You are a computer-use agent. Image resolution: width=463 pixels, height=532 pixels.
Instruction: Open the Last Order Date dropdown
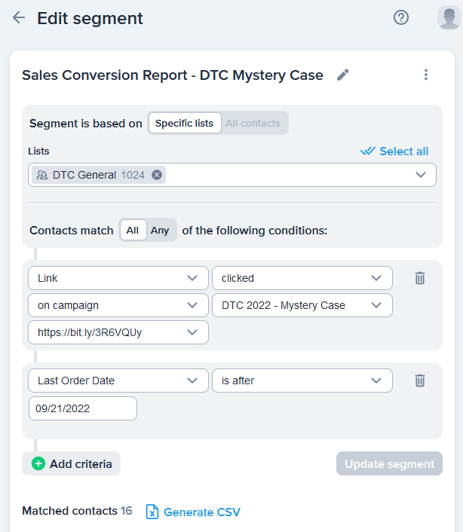(x=118, y=381)
